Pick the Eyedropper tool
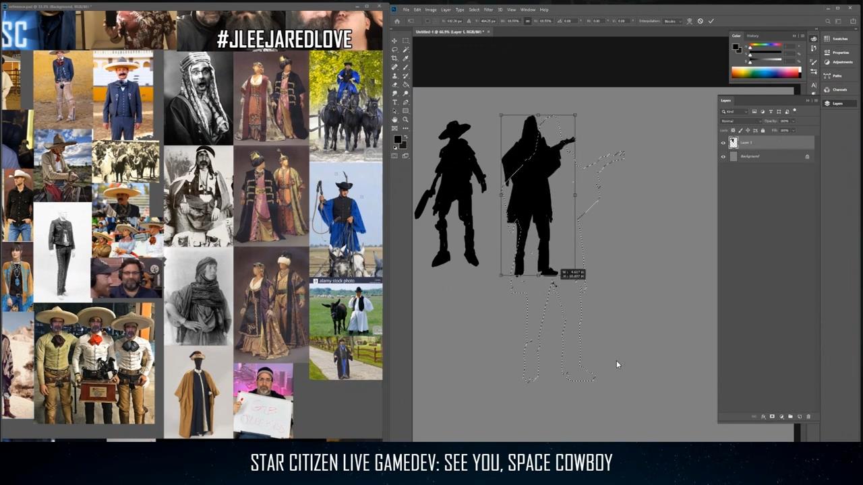This screenshot has height=485, width=863. tap(405, 59)
